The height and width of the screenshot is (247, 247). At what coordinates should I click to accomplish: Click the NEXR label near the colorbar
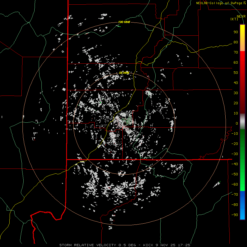click(241, 16)
